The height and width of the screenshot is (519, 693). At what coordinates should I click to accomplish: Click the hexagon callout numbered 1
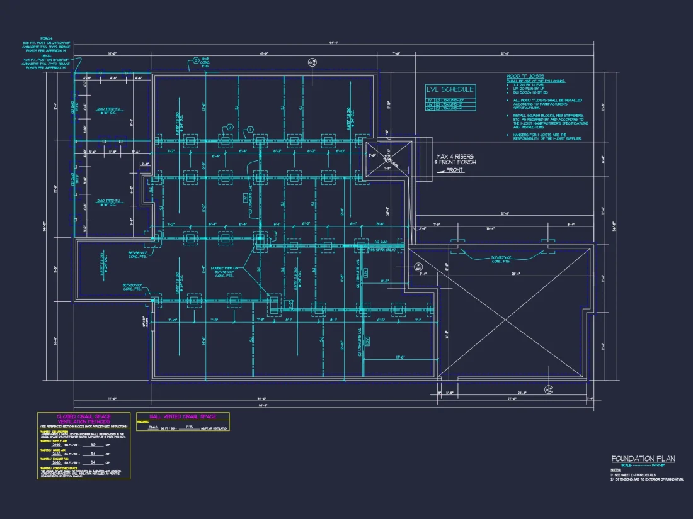250,130
